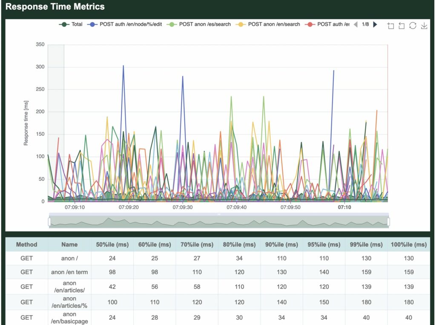
Task: Click the 70%ile (ms) column header
Action: pos(197,245)
